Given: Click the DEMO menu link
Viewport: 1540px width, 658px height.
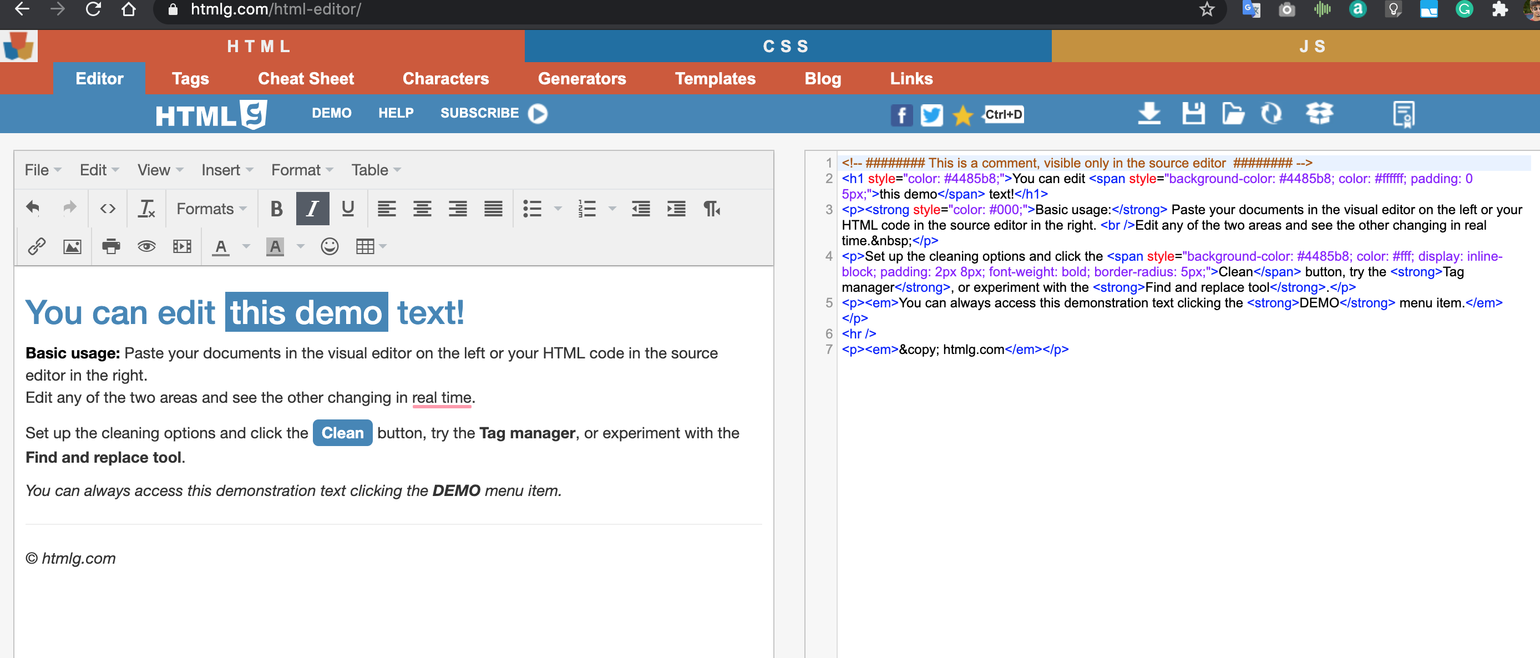Looking at the screenshot, I should click(331, 113).
